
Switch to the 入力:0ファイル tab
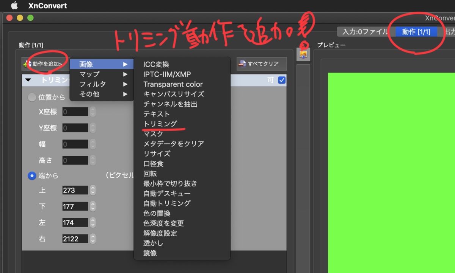coord(364,32)
